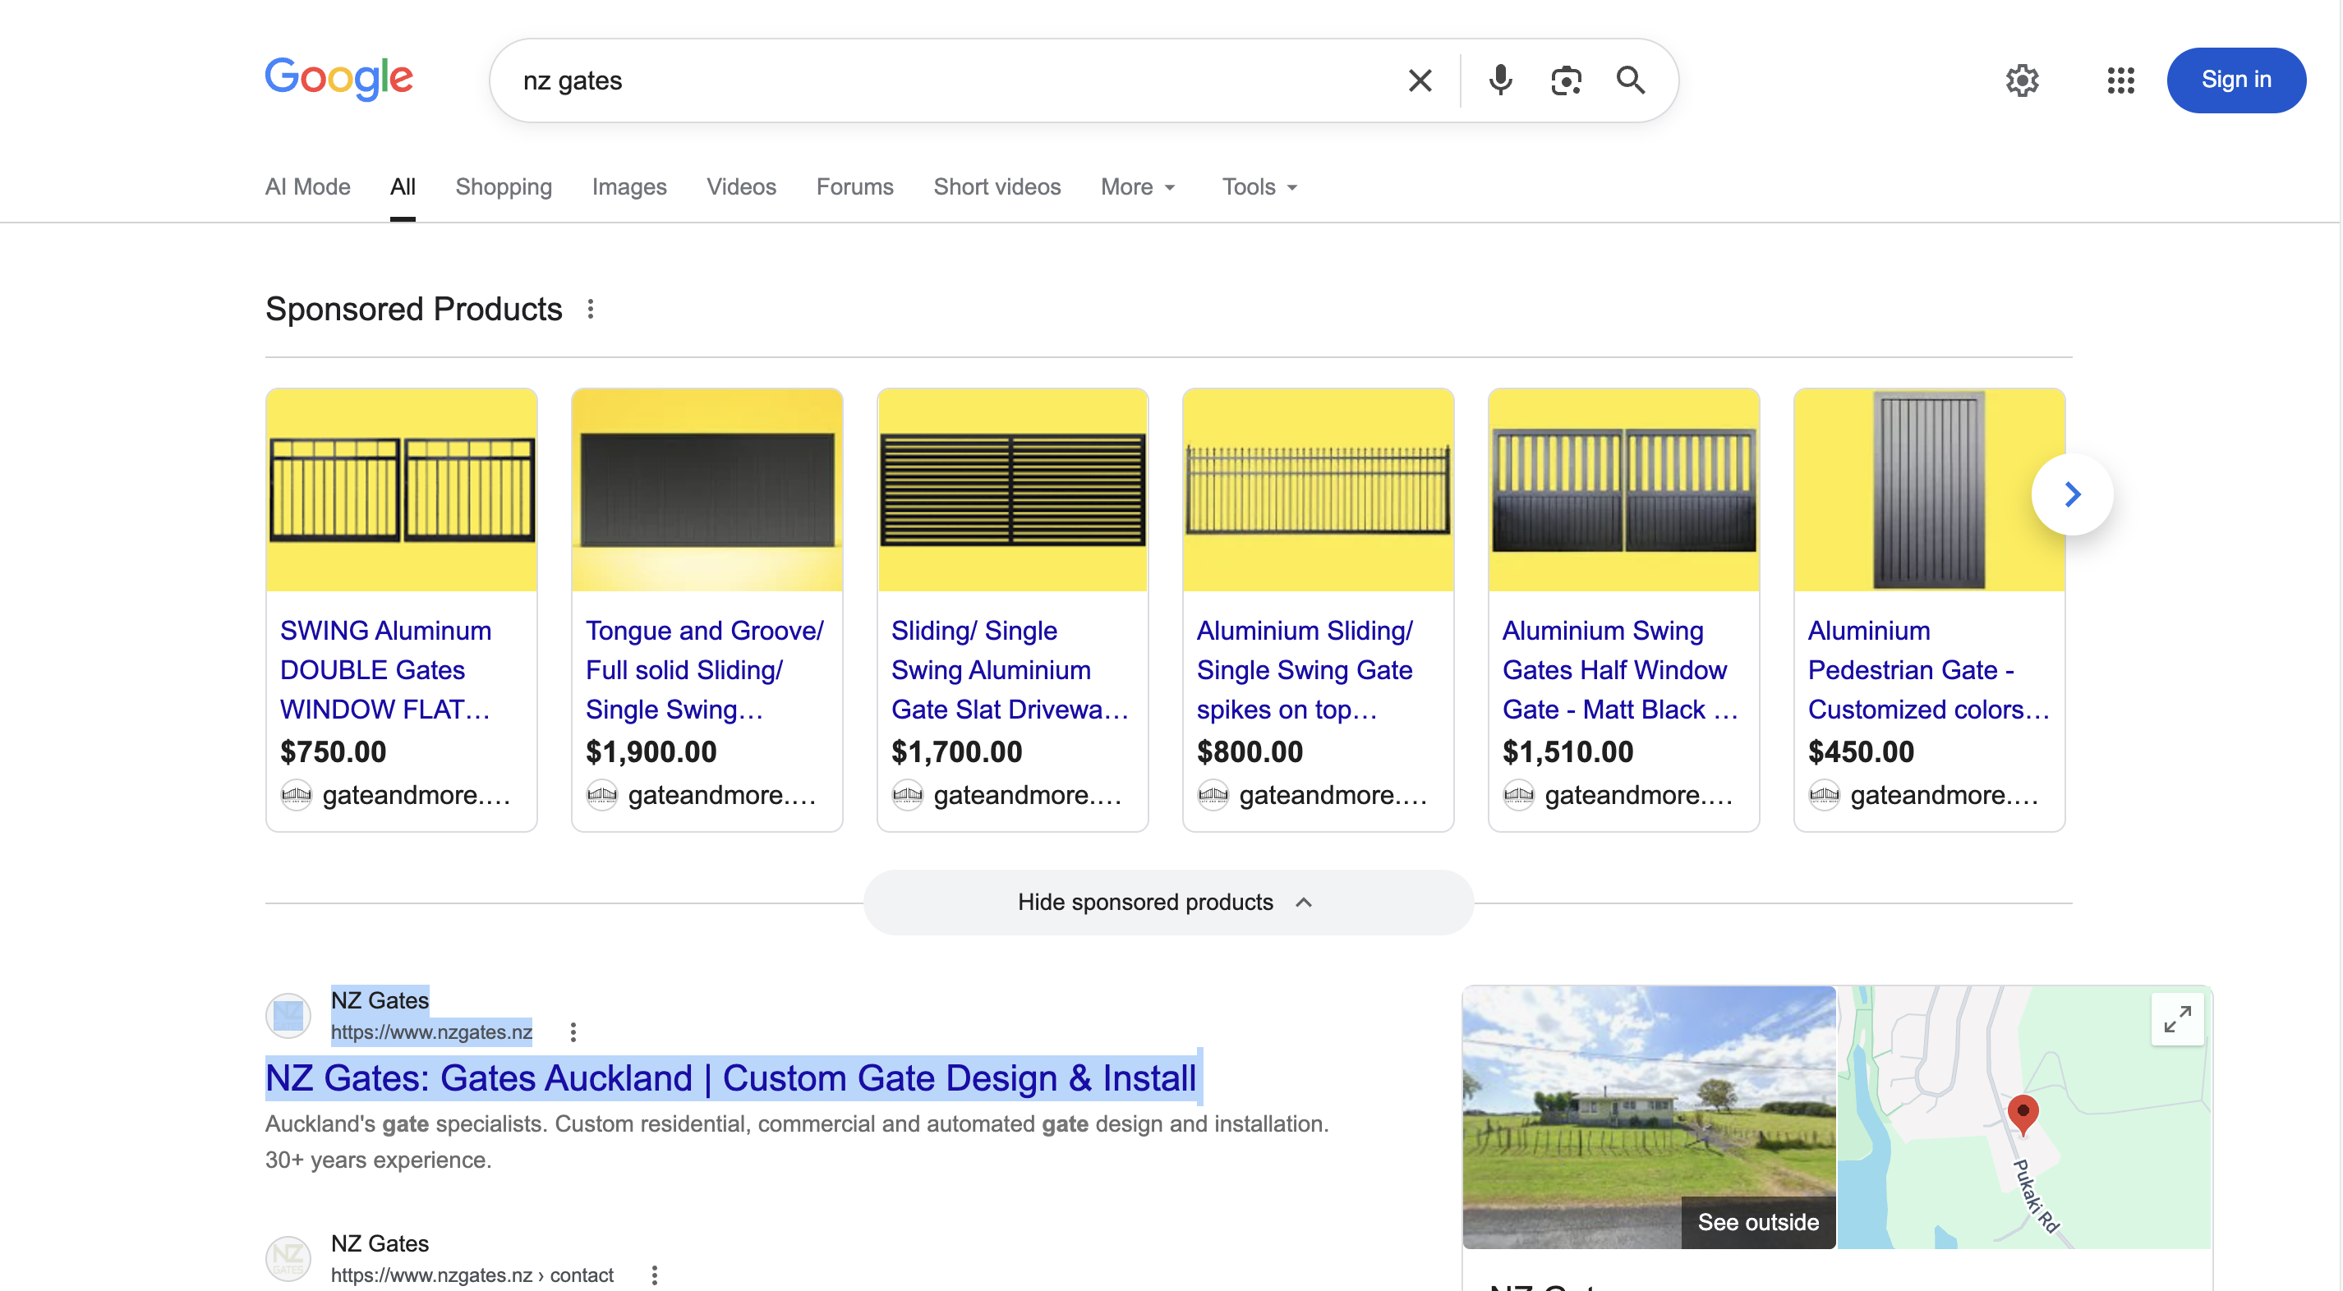Open Quick Settings gear icon
2343x1291 pixels.
click(x=2022, y=80)
